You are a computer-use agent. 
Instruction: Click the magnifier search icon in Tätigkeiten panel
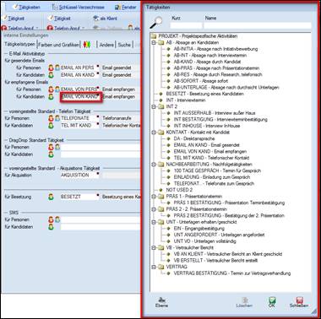pyautogui.click(x=156, y=22)
